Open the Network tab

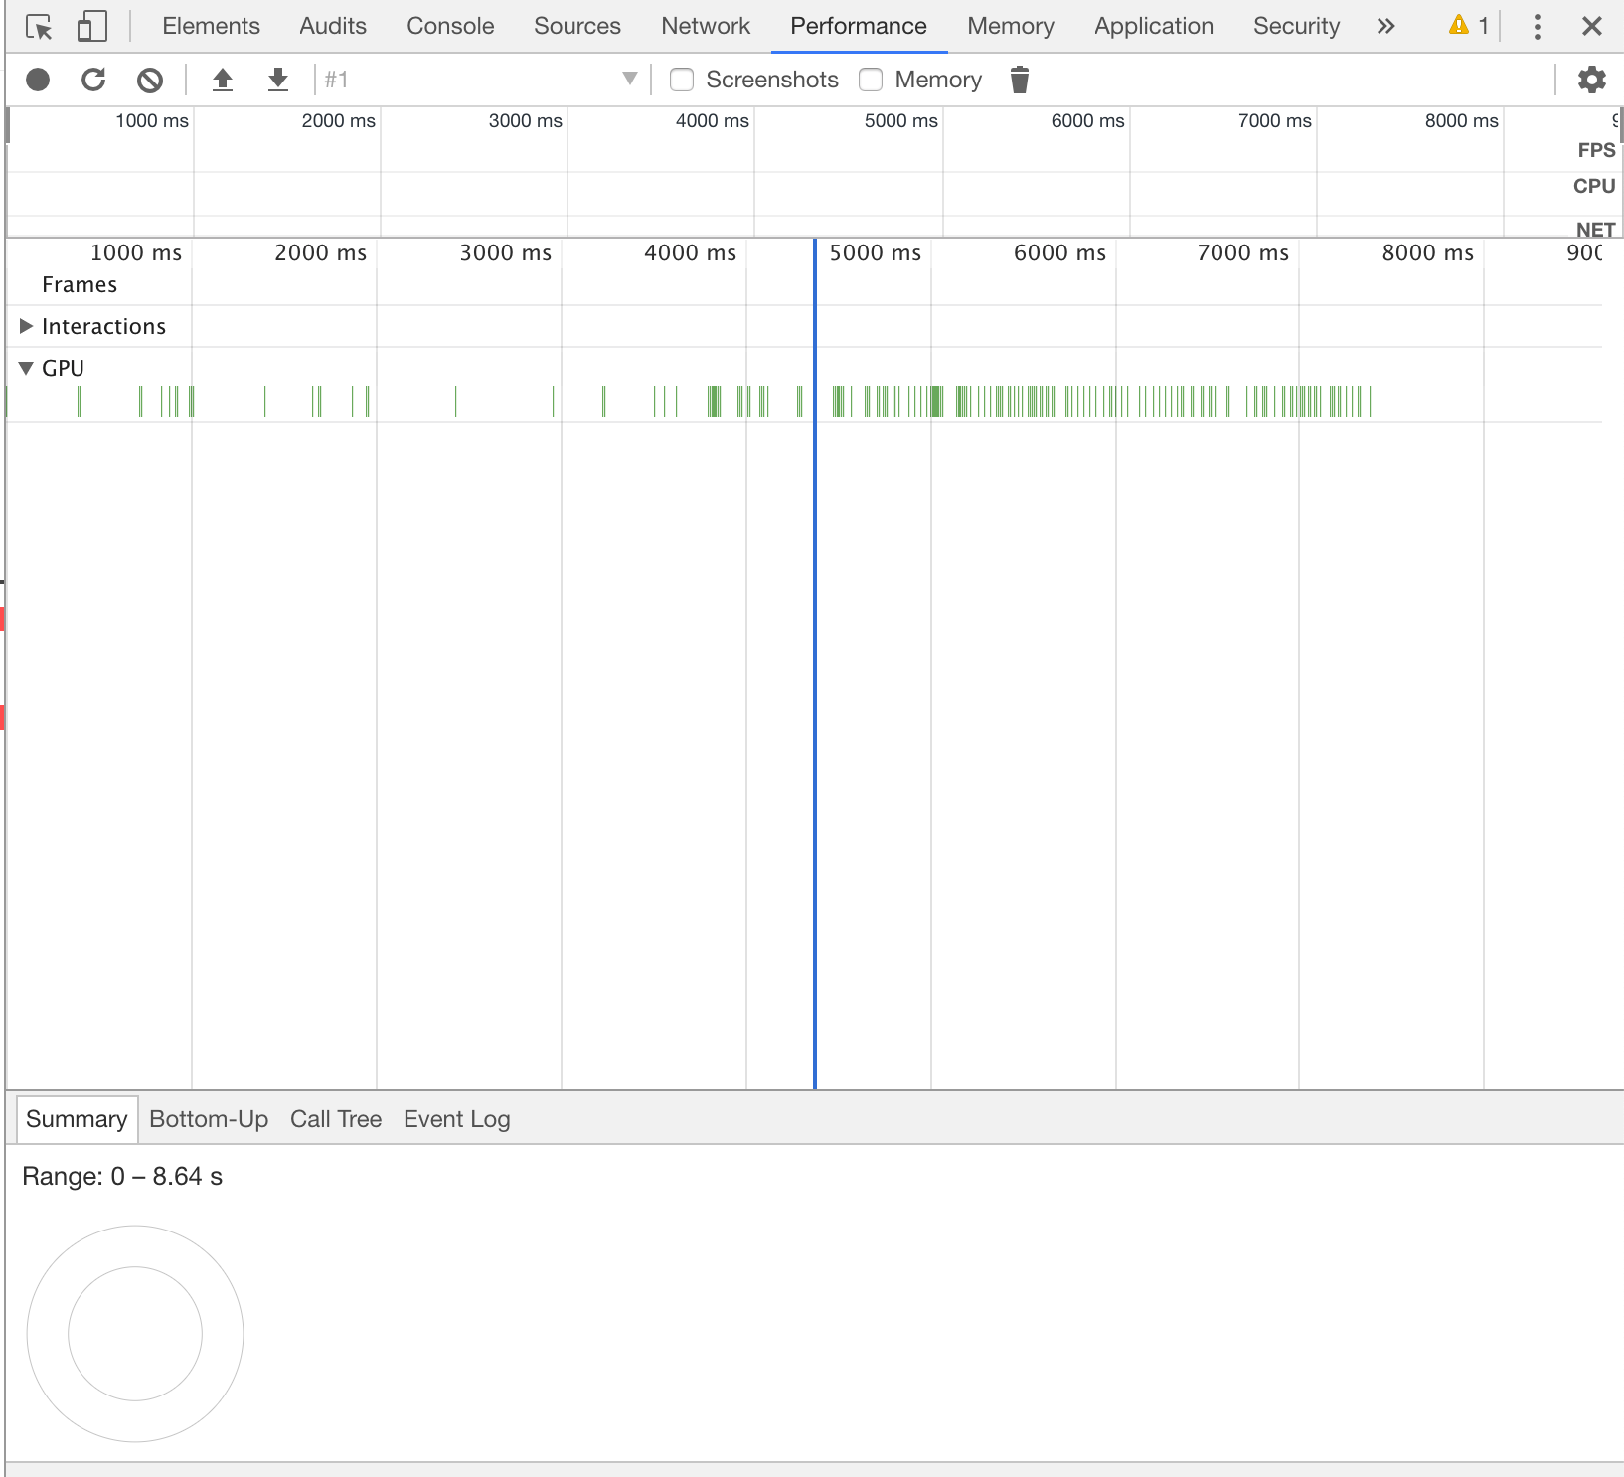706,26
